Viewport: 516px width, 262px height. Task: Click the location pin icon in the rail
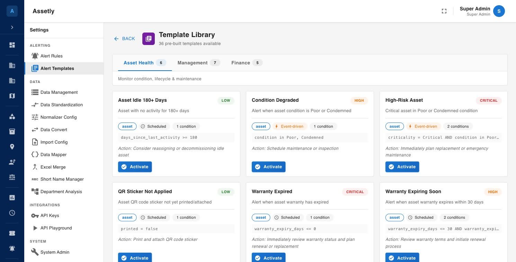(x=12, y=147)
